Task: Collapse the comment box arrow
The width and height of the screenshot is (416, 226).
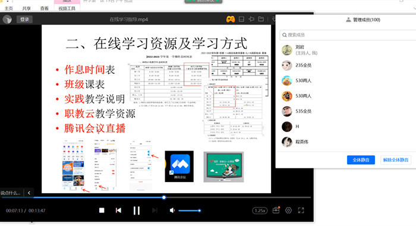Action: tap(29, 193)
